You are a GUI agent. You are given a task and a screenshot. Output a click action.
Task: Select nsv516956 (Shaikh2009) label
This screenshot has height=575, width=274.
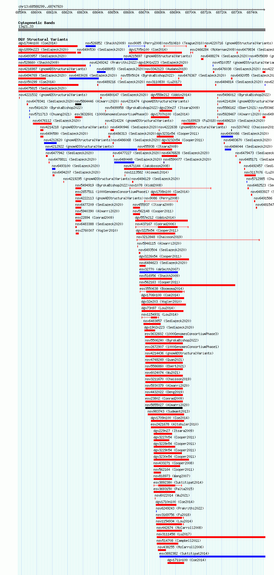pos(159,276)
